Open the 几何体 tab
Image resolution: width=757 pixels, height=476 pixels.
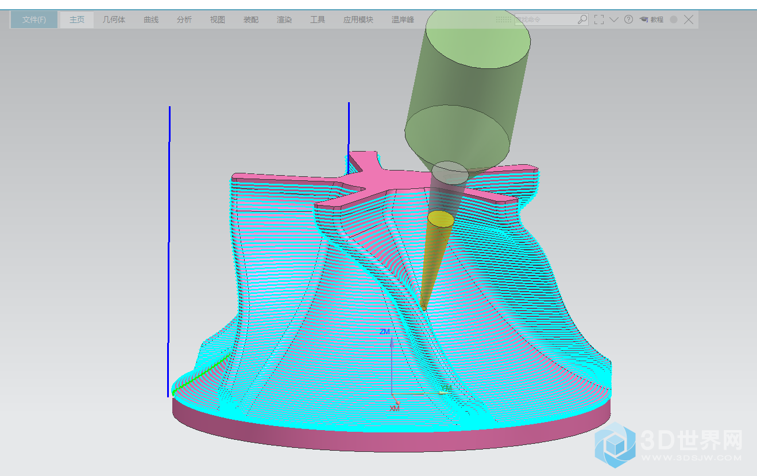(114, 20)
